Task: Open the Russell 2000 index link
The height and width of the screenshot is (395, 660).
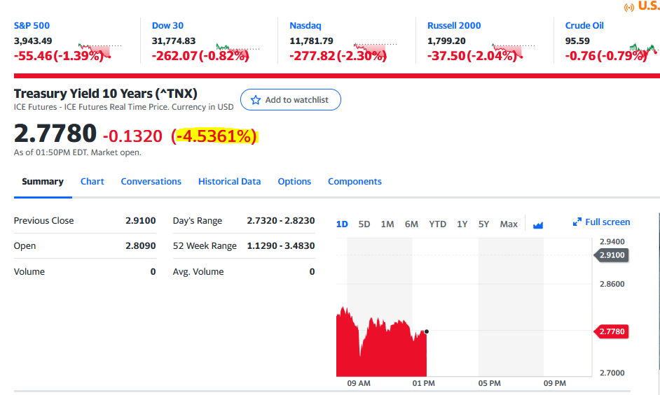Action: pos(454,26)
